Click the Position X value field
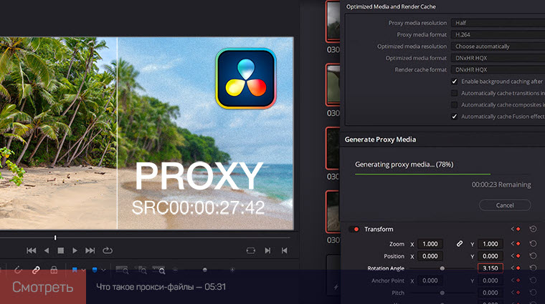The height and width of the screenshot is (304, 545). pyautogui.click(x=430, y=256)
